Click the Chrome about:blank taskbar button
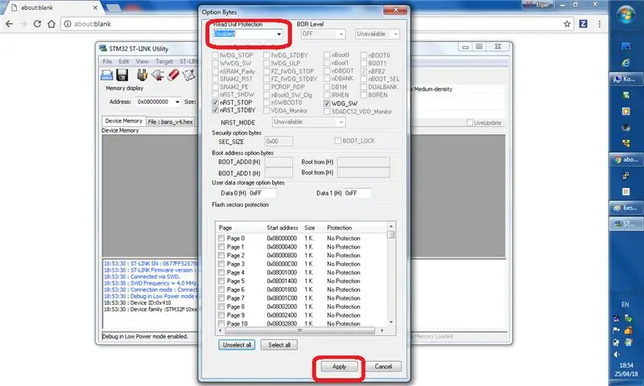The height and width of the screenshot is (386, 644). tap(626, 159)
